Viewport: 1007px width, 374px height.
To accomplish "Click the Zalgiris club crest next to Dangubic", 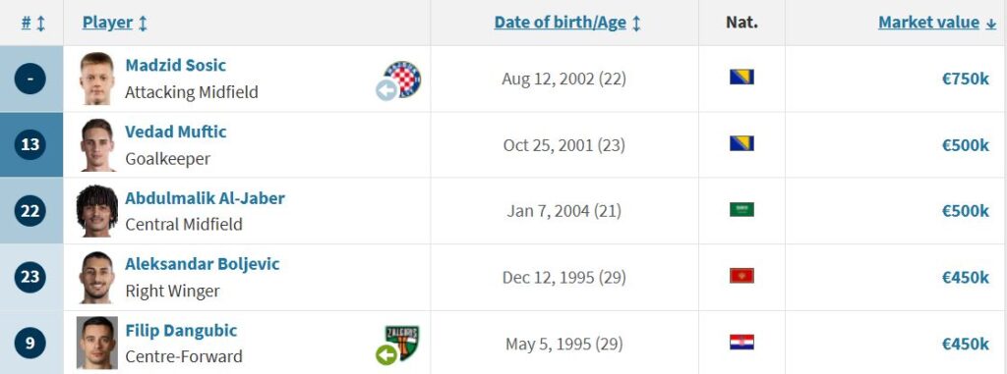I will pos(402,343).
